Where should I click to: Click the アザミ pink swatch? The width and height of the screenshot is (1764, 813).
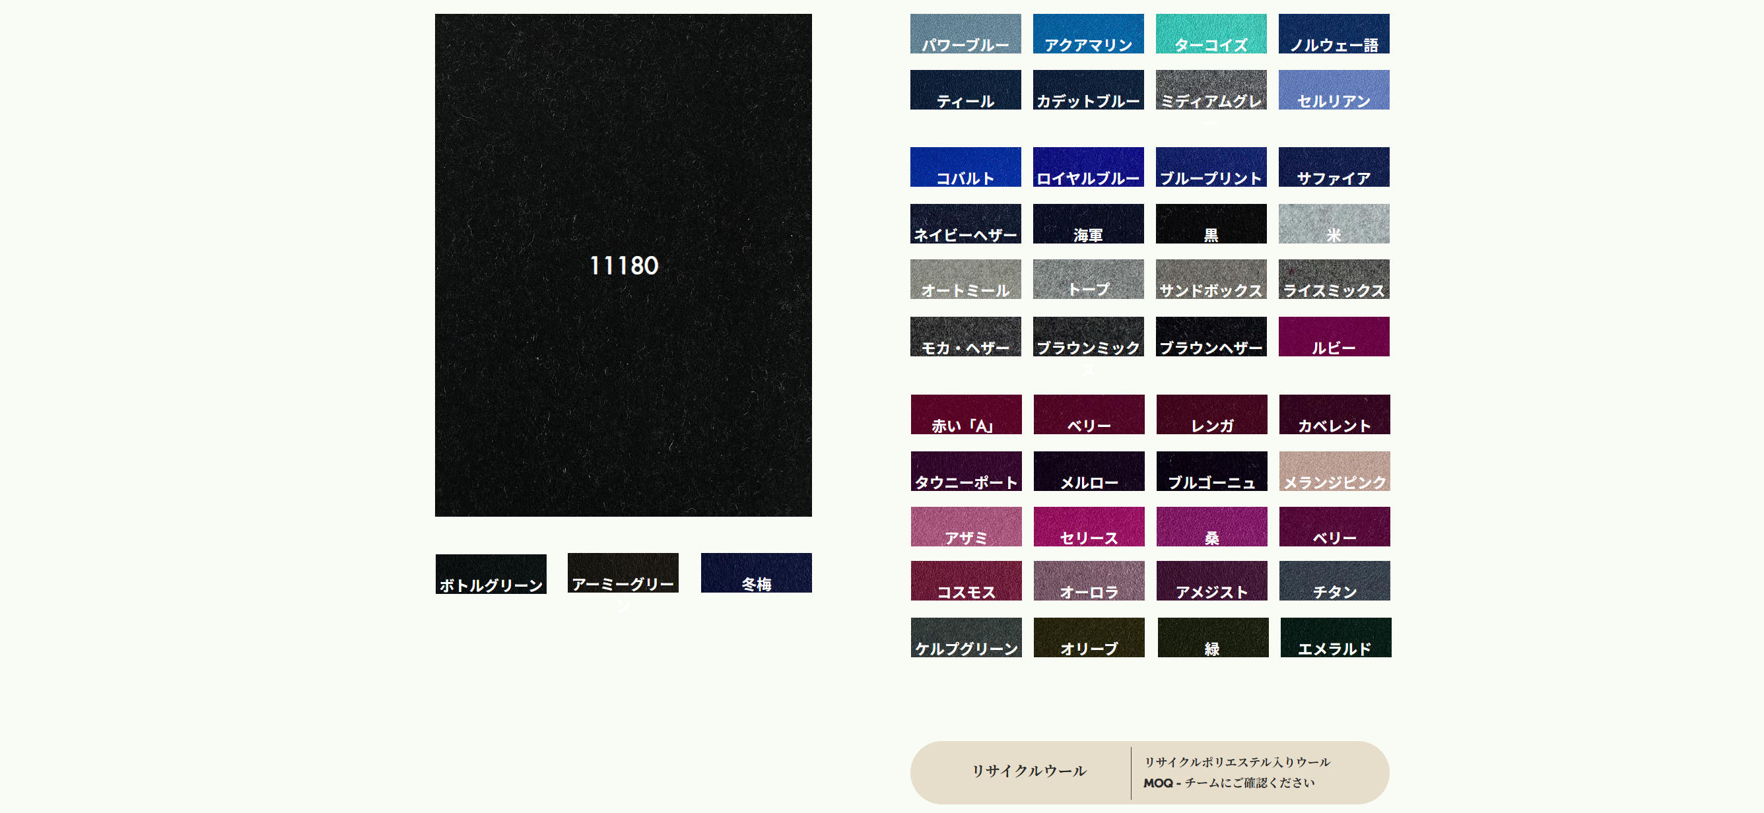coord(965,526)
